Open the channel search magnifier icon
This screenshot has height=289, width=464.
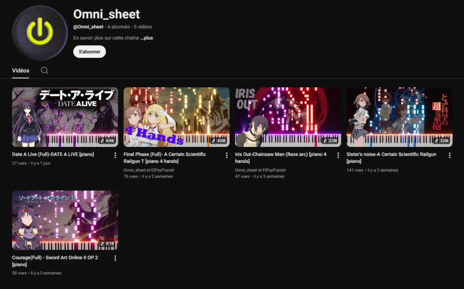[44, 71]
